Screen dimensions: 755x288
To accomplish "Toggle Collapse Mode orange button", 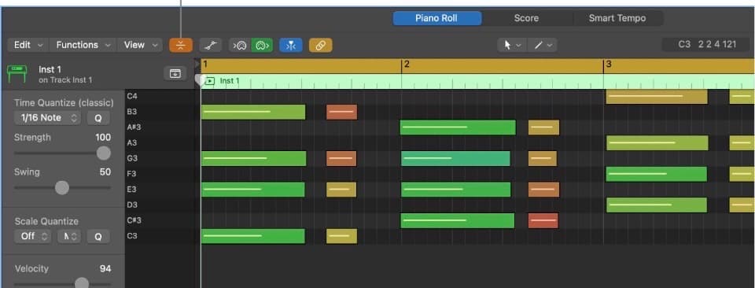I will [181, 46].
